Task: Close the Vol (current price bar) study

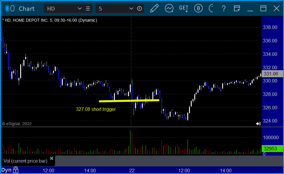Action: coord(52,159)
